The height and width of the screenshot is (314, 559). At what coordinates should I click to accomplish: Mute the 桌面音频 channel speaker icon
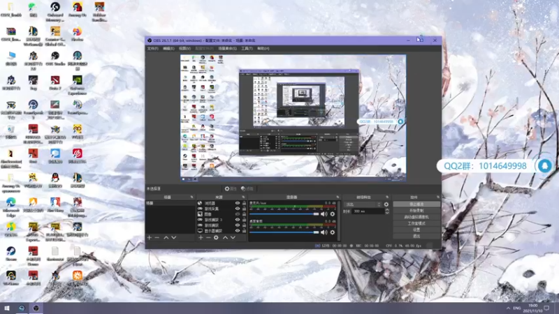pos(324,232)
